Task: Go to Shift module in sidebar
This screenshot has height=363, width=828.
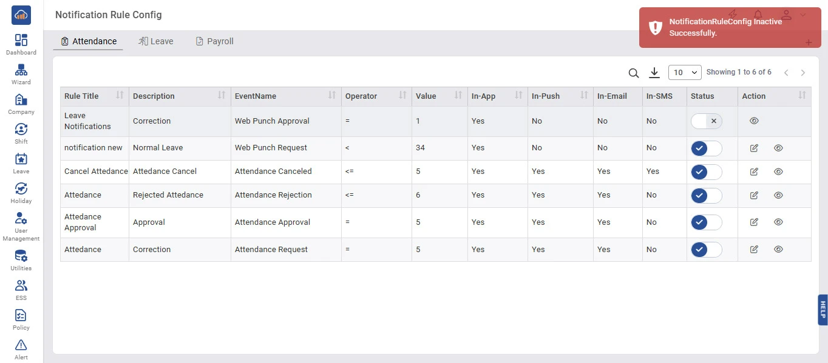Action: [21, 133]
